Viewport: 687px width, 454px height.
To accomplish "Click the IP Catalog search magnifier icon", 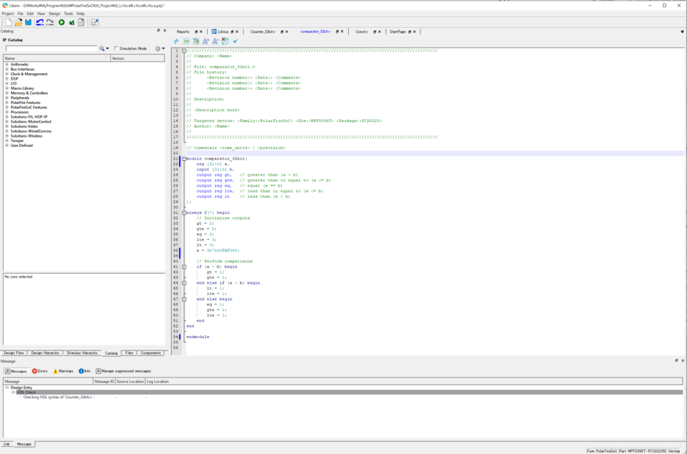I will [102, 48].
